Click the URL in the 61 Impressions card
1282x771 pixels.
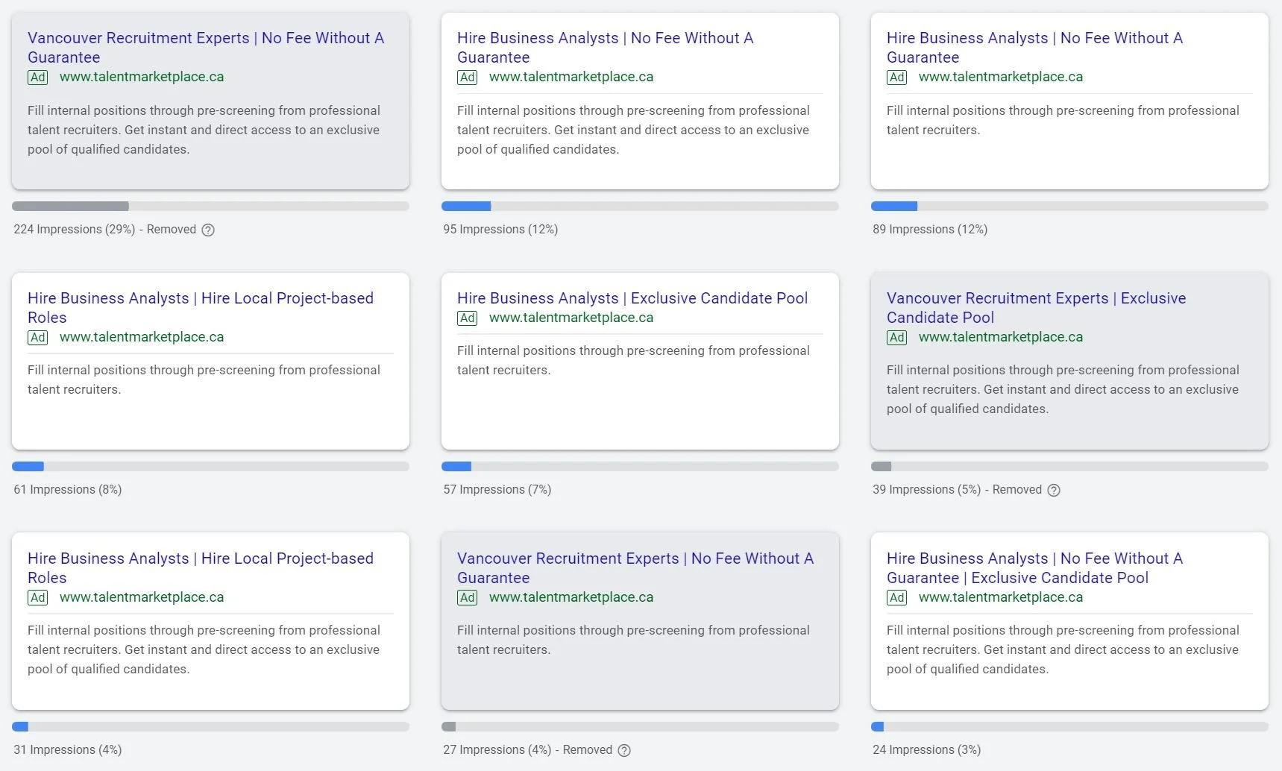(142, 337)
